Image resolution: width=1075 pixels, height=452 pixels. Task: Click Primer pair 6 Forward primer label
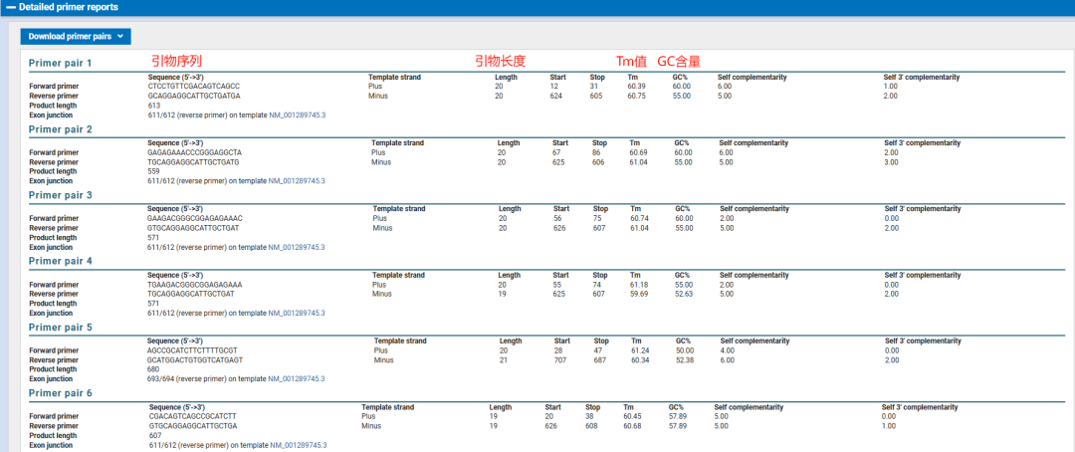(54, 416)
